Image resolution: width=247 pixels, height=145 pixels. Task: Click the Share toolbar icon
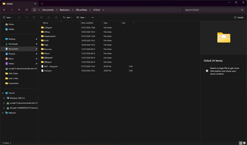pyautogui.click(x=49, y=17)
